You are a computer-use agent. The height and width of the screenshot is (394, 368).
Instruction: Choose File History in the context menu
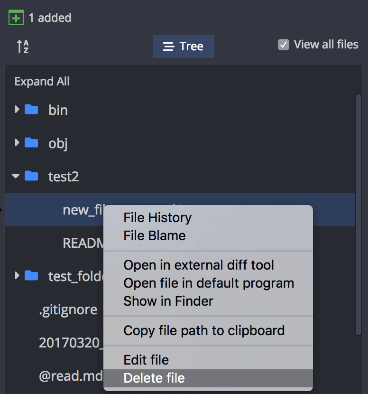[156, 217]
